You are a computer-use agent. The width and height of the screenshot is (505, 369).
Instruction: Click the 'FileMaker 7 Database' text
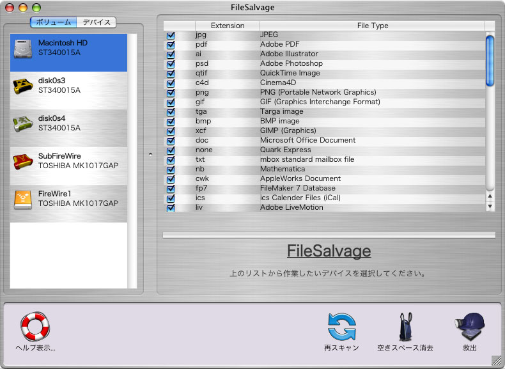pos(298,188)
